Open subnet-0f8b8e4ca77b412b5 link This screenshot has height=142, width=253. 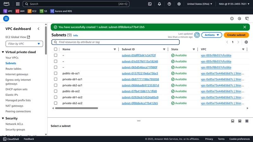[140, 103]
